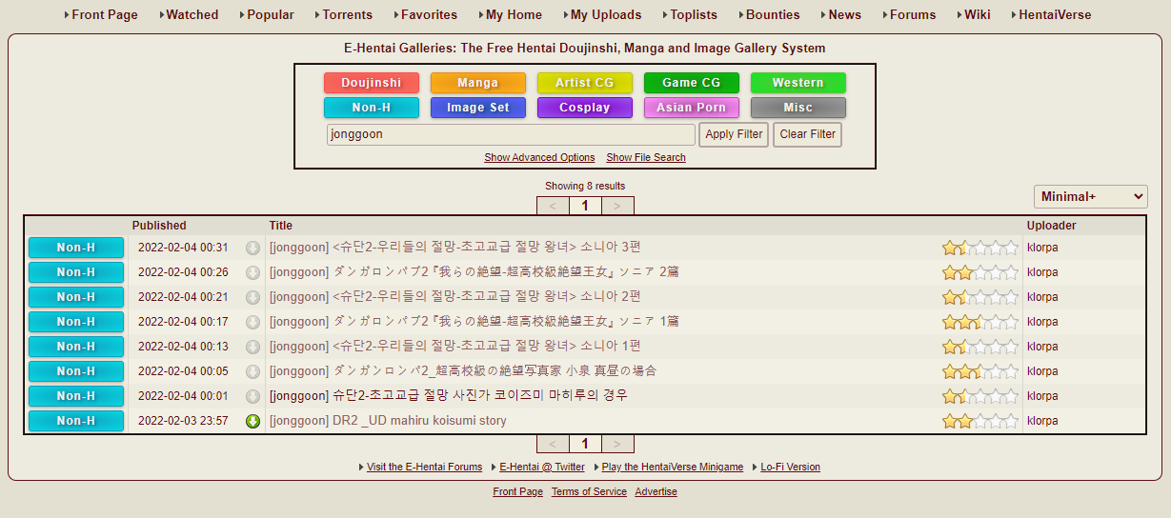The height and width of the screenshot is (518, 1171).
Task: Toggle the Misc category filter
Action: click(798, 108)
